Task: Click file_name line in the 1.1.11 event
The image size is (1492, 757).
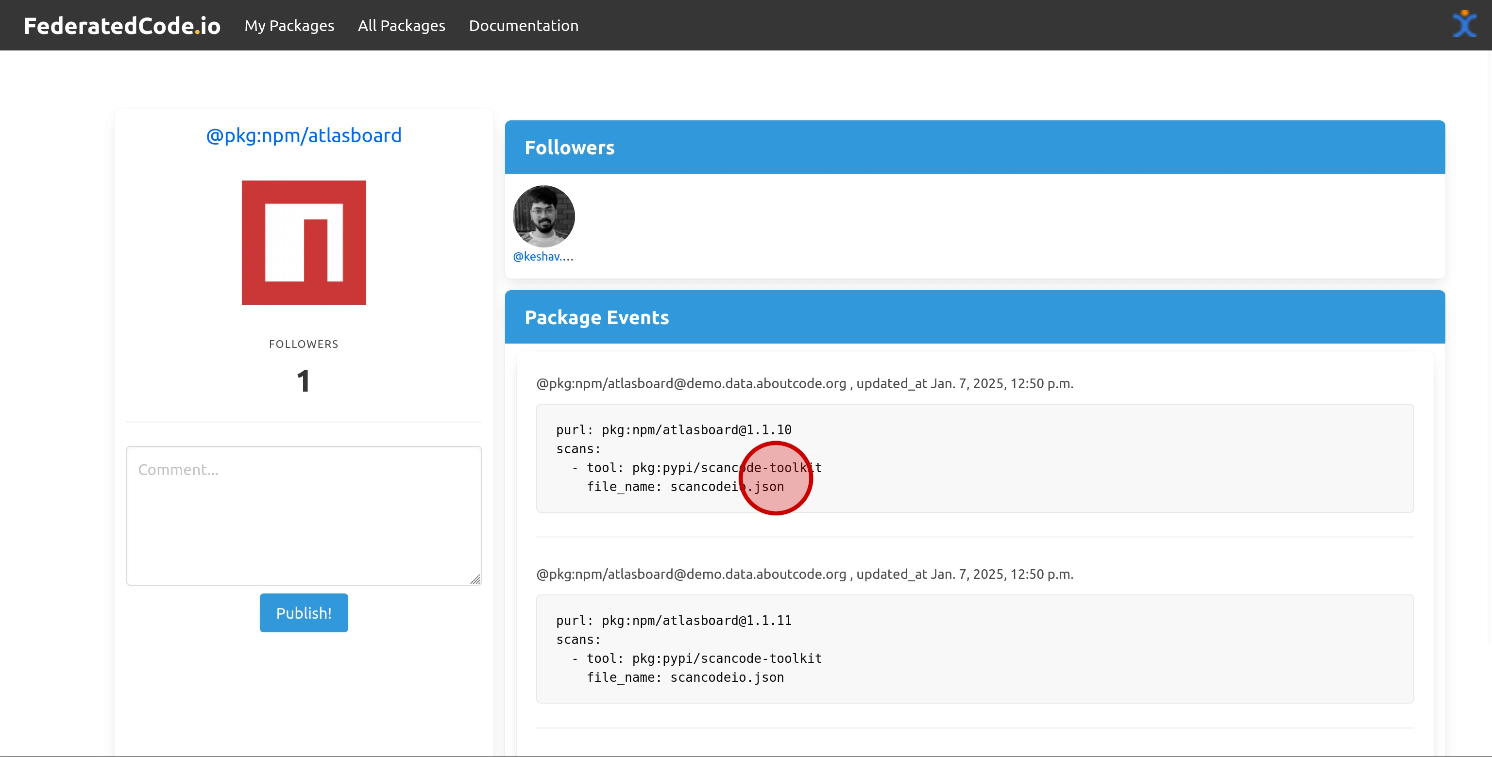Action: [685, 678]
